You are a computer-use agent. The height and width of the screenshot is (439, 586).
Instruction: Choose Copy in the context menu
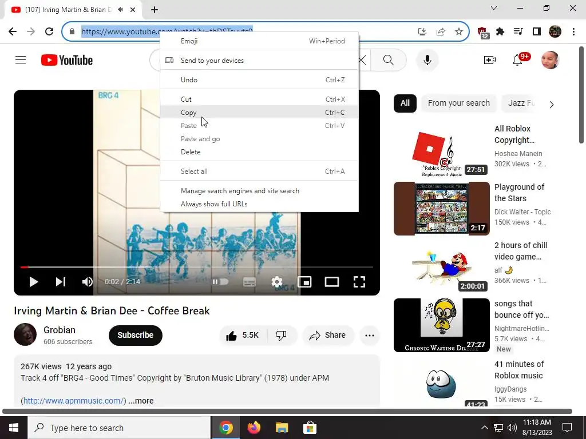pyautogui.click(x=259, y=113)
